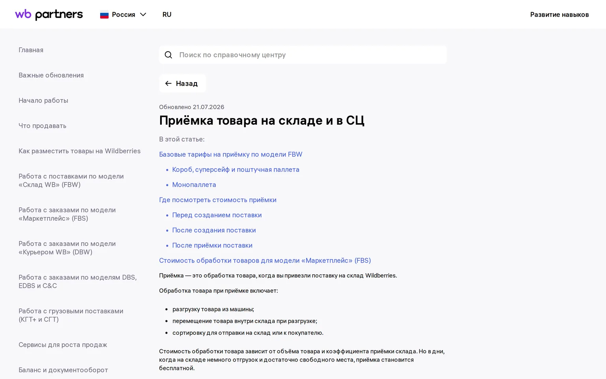Jump to Монопаллета section
Screen dimensions: 606x379
pyautogui.click(x=194, y=185)
